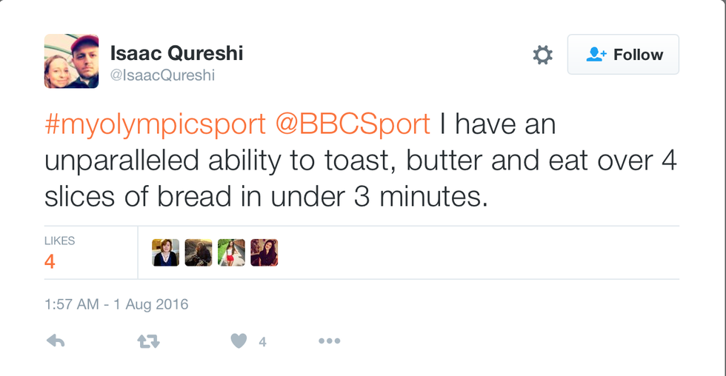Click the LIKES label
The width and height of the screenshot is (726, 376).
coord(59,241)
